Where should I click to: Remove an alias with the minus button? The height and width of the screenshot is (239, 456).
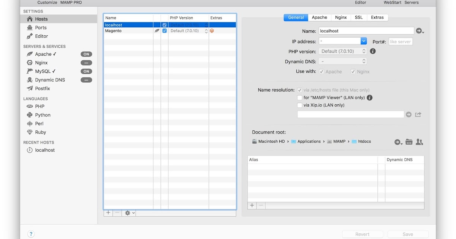click(x=261, y=205)
